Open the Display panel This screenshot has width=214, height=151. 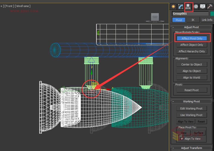point(203,7)
